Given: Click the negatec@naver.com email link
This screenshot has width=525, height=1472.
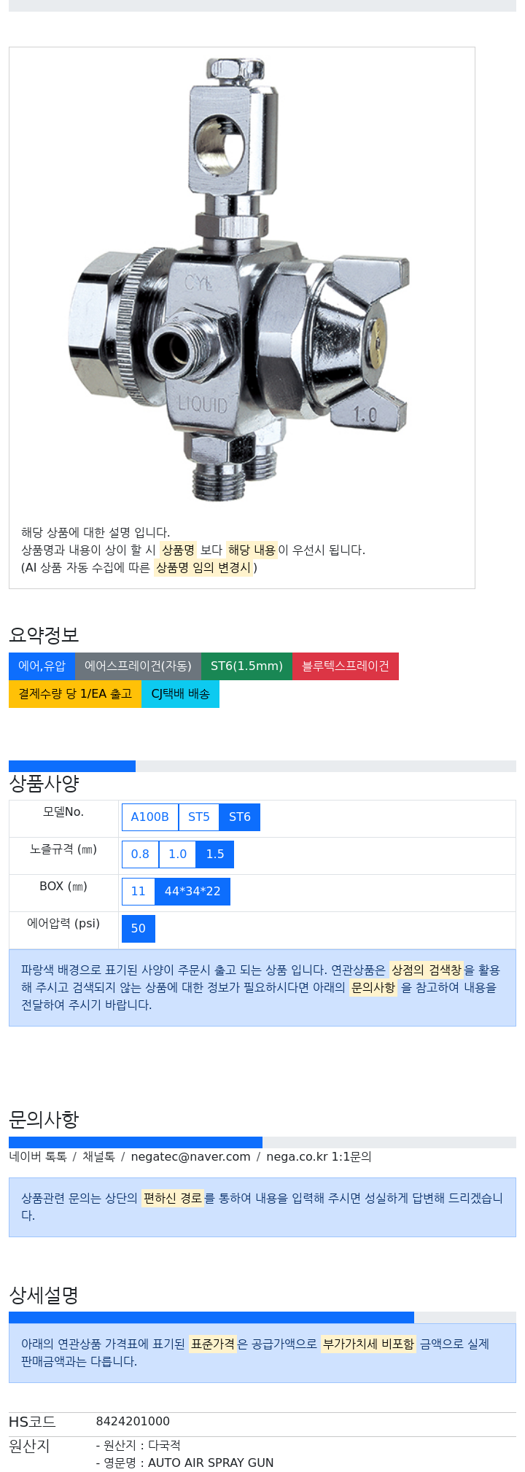Looking at the screenshot, I should [x=190, y=1157].
